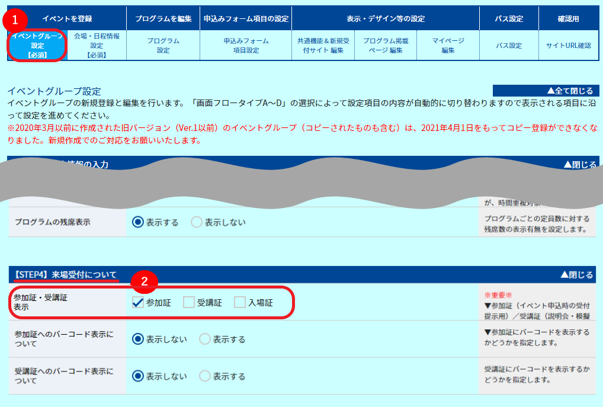The image size is (603, 407).
Task: Uncheck the 参加証 checkbox
Action: click(137, 302)
